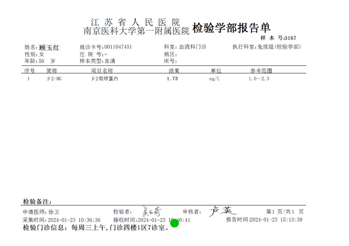Click the hospital name 江苏省人民医院
349x246 pixels.
[x=135, y=22]
